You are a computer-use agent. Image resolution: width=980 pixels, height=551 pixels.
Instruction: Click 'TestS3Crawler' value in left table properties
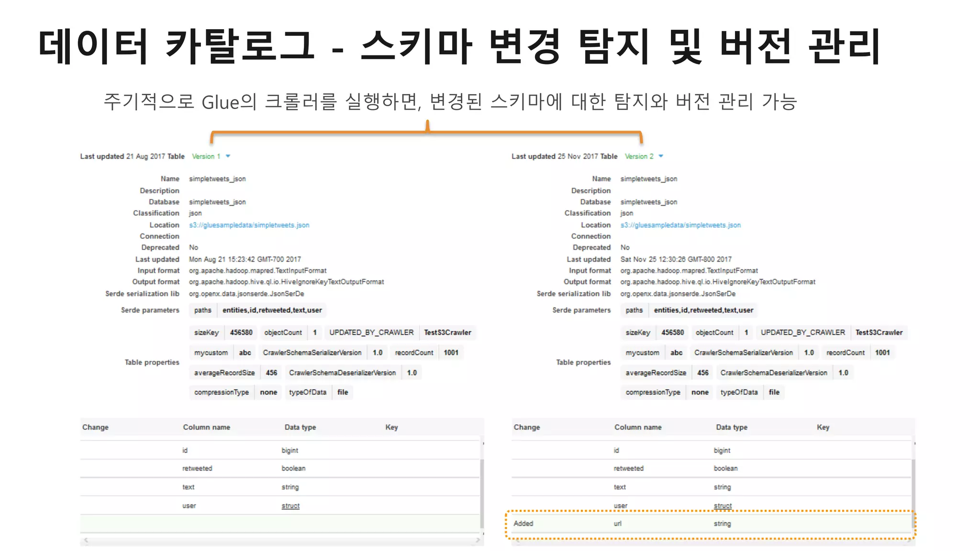[447, 332]
